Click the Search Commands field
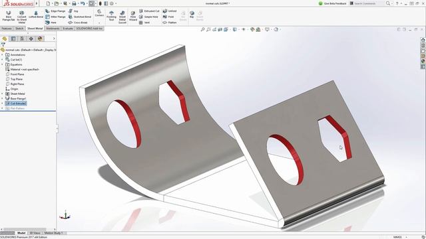Viewport: 426px width, 239px height. click(x=367, y=3)
